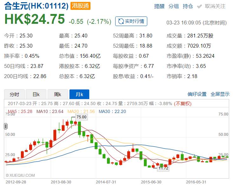
Task: Click the 实时行情 refresh icon
Action: point(121,21)
